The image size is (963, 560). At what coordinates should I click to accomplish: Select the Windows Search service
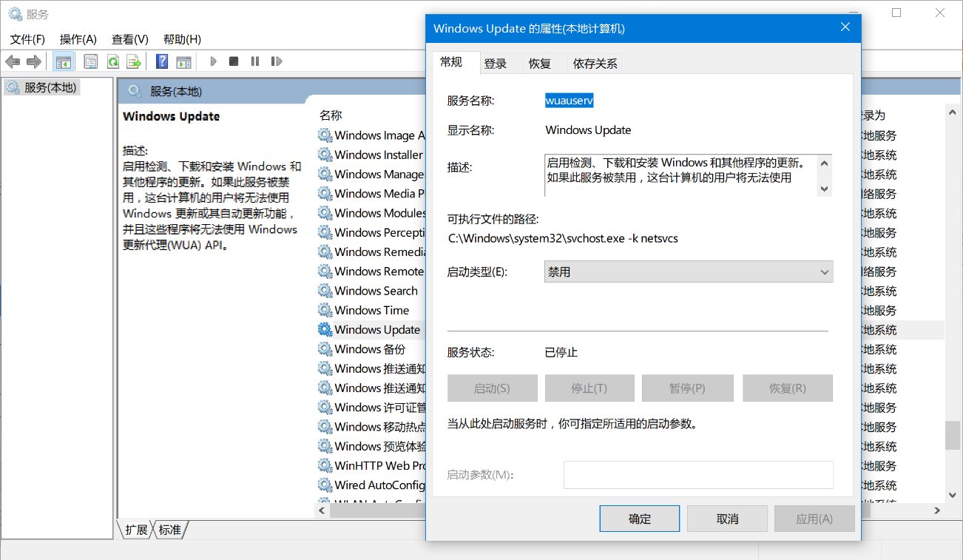(376, 291)
